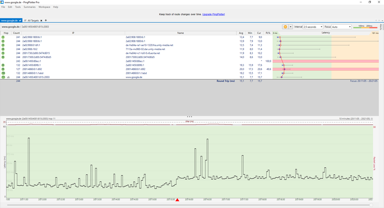Screen dimensions: 384x208
Task: Select hop 5 green circle icon
Action: [x=3, y=53]
